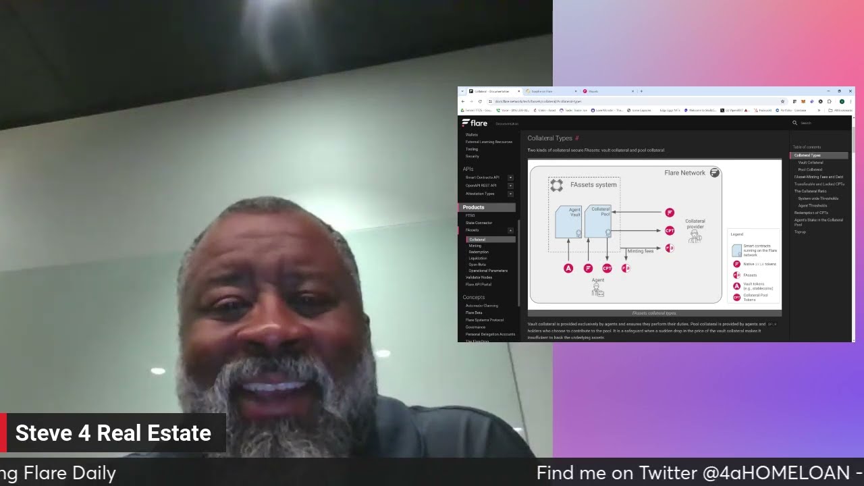Click the browser back arrow
Screen dimensions: 864x486
pos(463,101)
